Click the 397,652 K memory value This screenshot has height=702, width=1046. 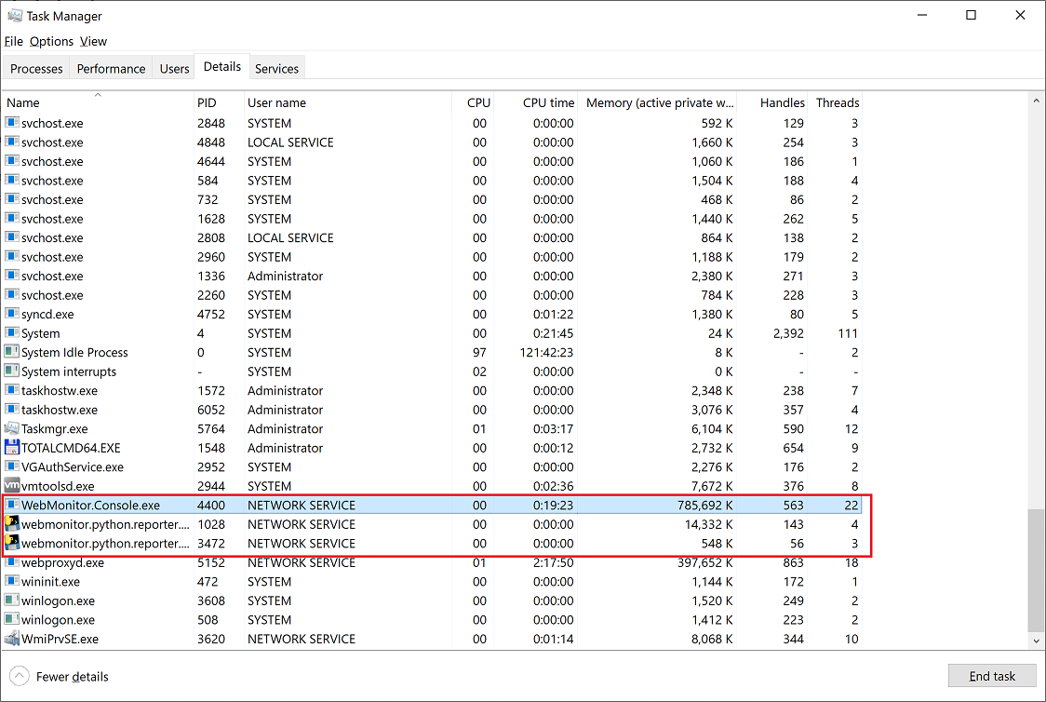pyautogui.click(x=705, y=562)
